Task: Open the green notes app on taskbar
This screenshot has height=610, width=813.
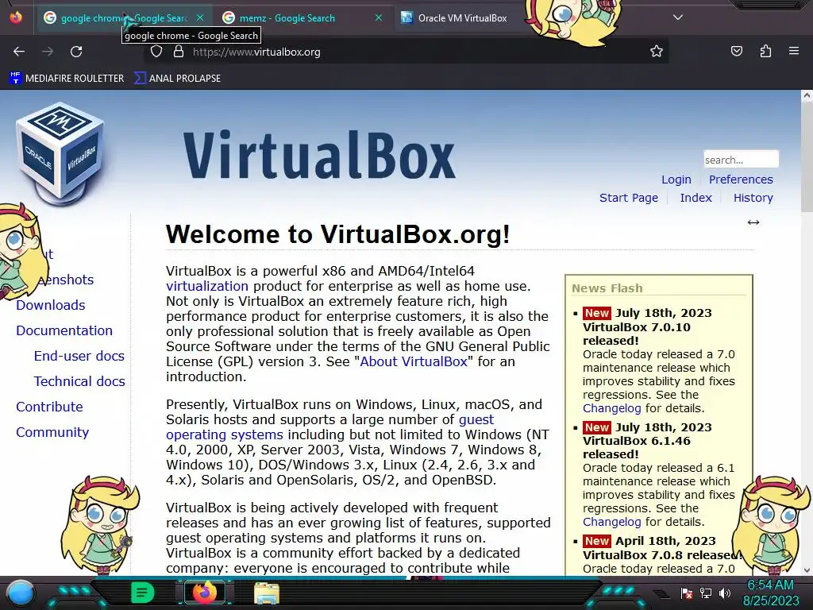Action: click(143, 593)
